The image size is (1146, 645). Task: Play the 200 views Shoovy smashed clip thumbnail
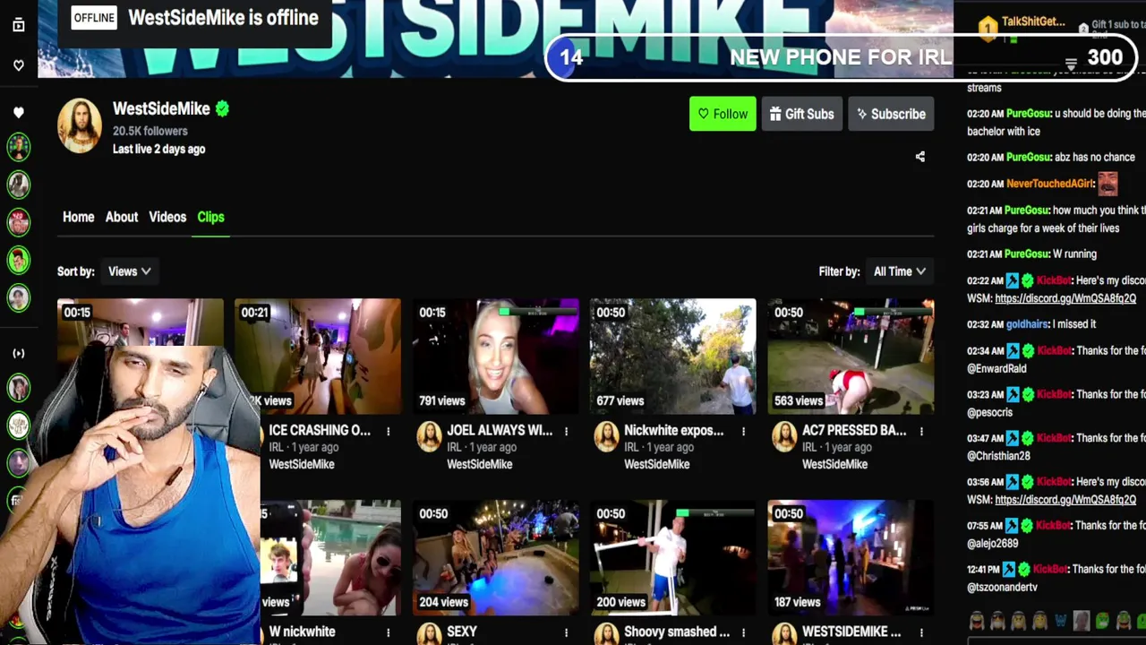click(672, 558)
